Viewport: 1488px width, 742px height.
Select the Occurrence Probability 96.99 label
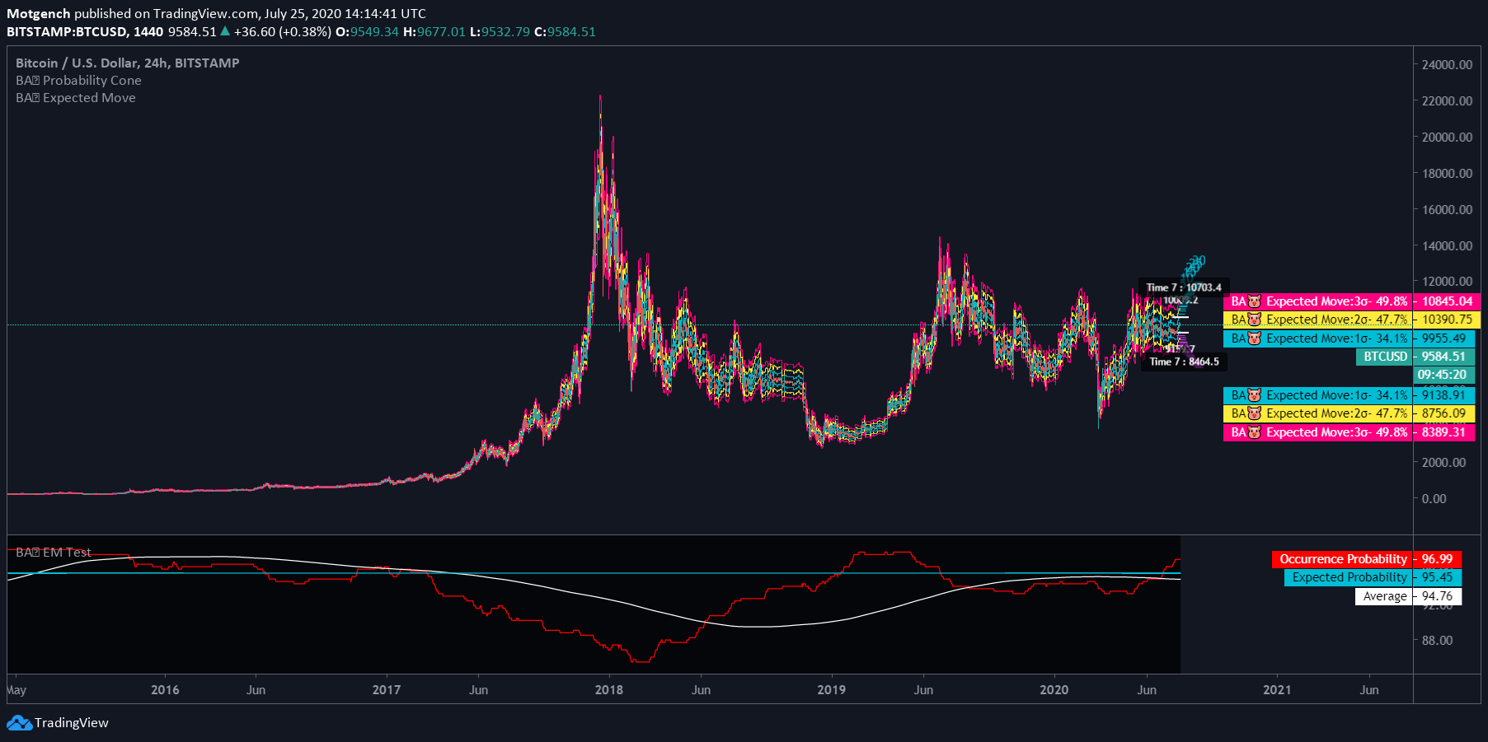point(1367,559)
